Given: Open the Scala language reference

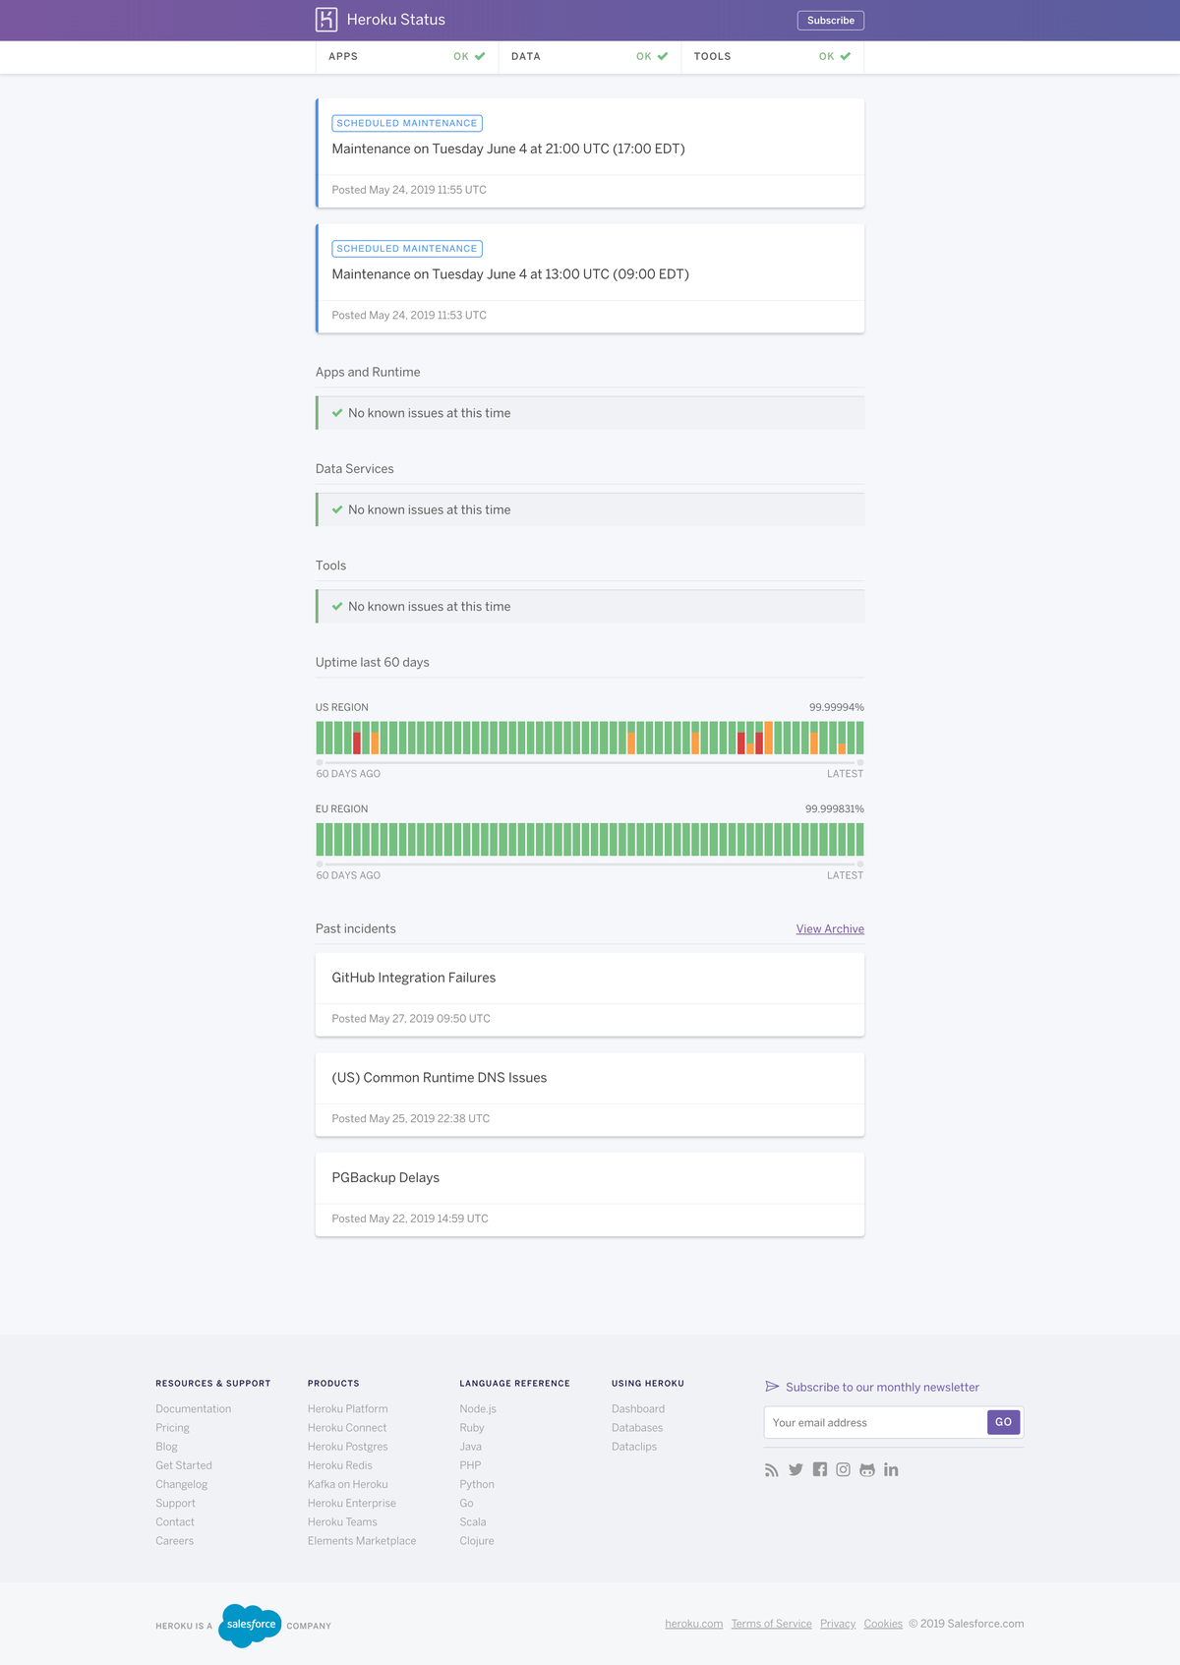Looking at the screenshot, I should pyautogui.click(x=473, y=1522).
